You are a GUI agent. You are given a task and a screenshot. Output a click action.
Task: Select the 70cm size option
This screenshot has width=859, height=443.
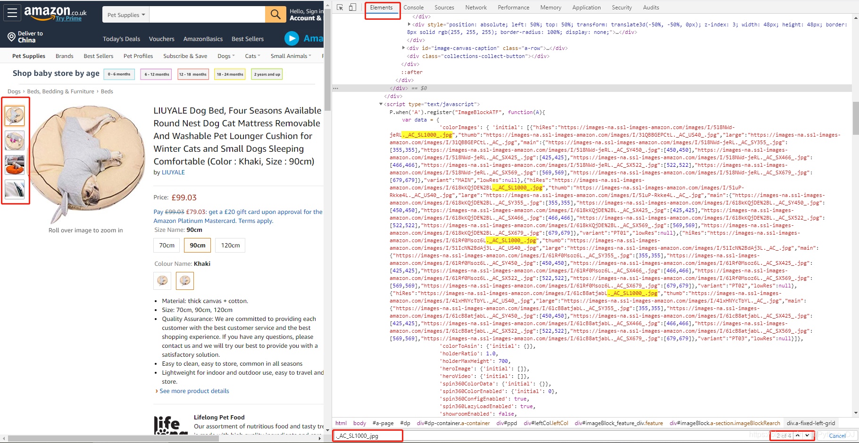point(167,245)
